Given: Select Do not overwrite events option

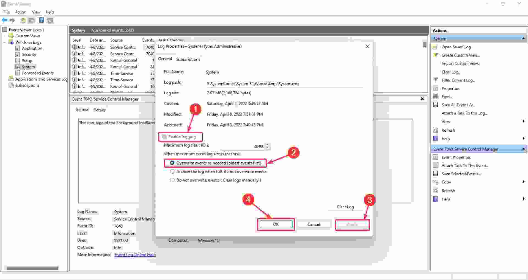Looking at the screenshot, I should (x=172, y=180).
